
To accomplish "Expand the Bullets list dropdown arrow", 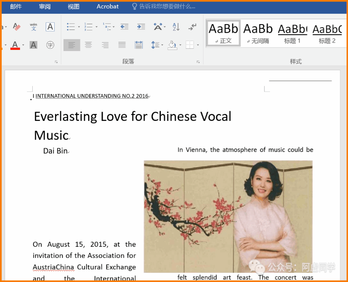I will [79, 27].
